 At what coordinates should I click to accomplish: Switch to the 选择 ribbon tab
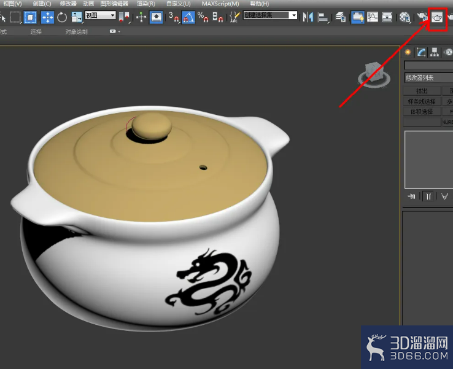click(36, 32)
